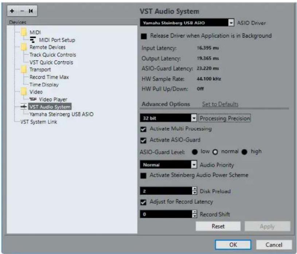This screenshot has height=254, width=297.
Task: Click the OK button
Action: tap(233, 245)
